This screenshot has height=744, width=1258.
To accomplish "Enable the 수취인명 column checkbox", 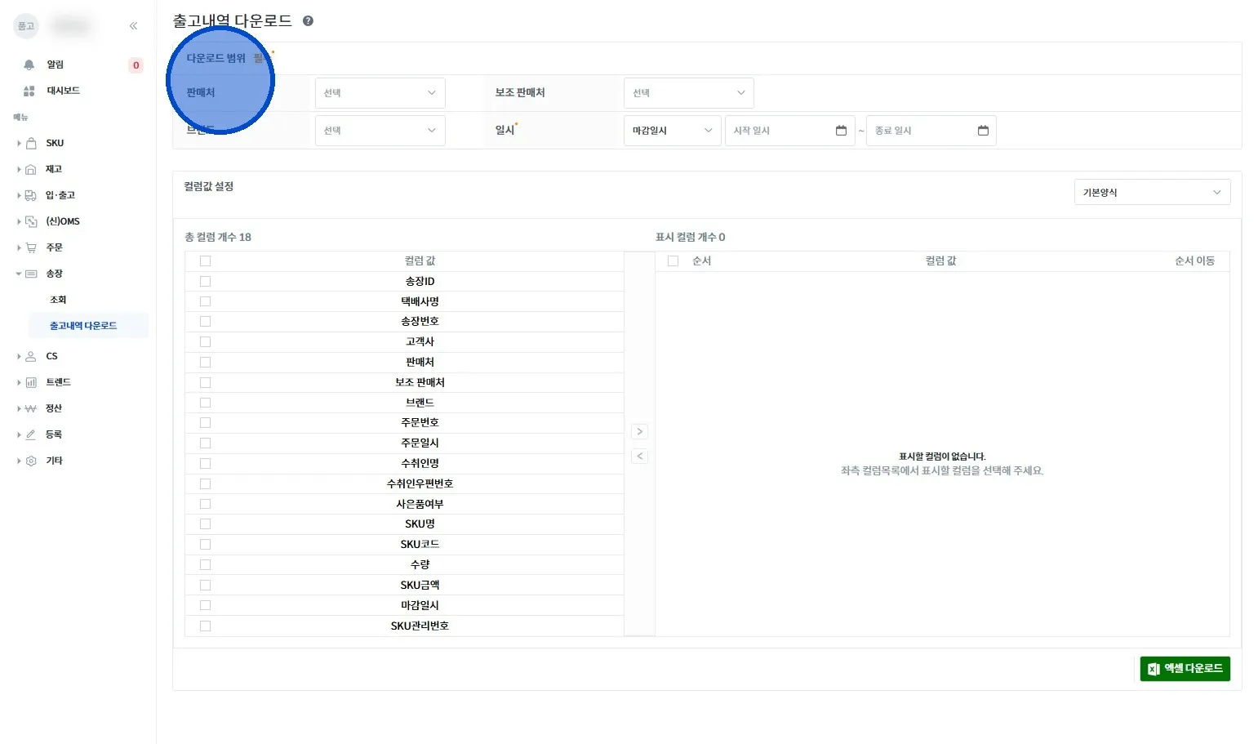I will [205, 463].
